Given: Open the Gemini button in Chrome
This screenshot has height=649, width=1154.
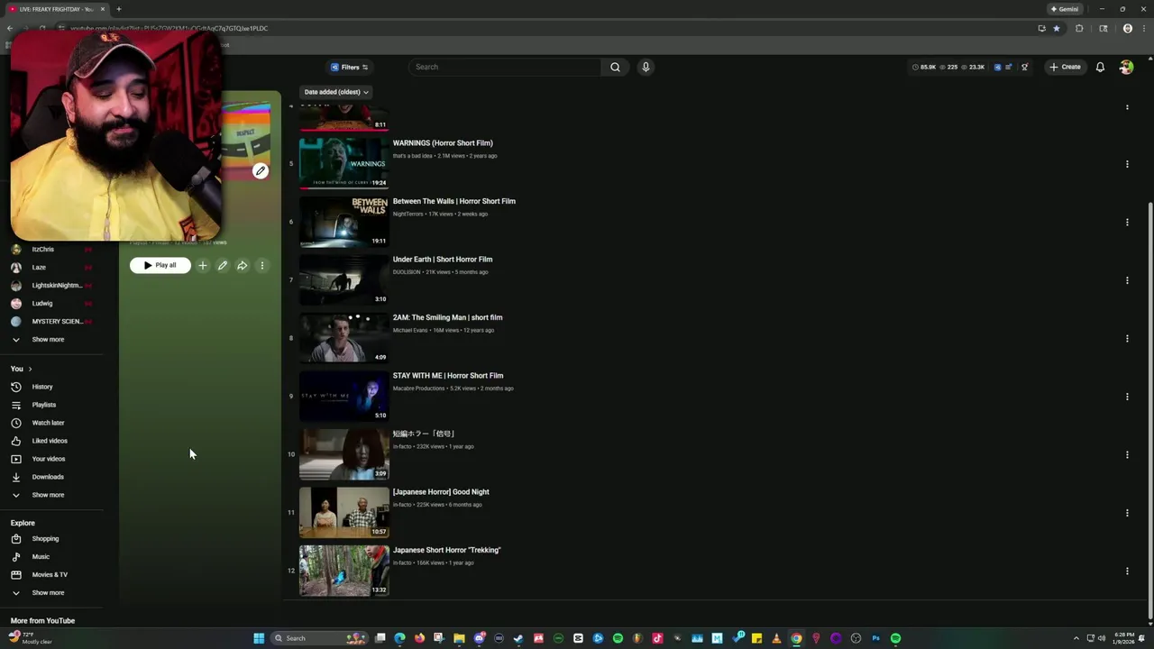Looking at the screenshot, I should click(1065, 9).
